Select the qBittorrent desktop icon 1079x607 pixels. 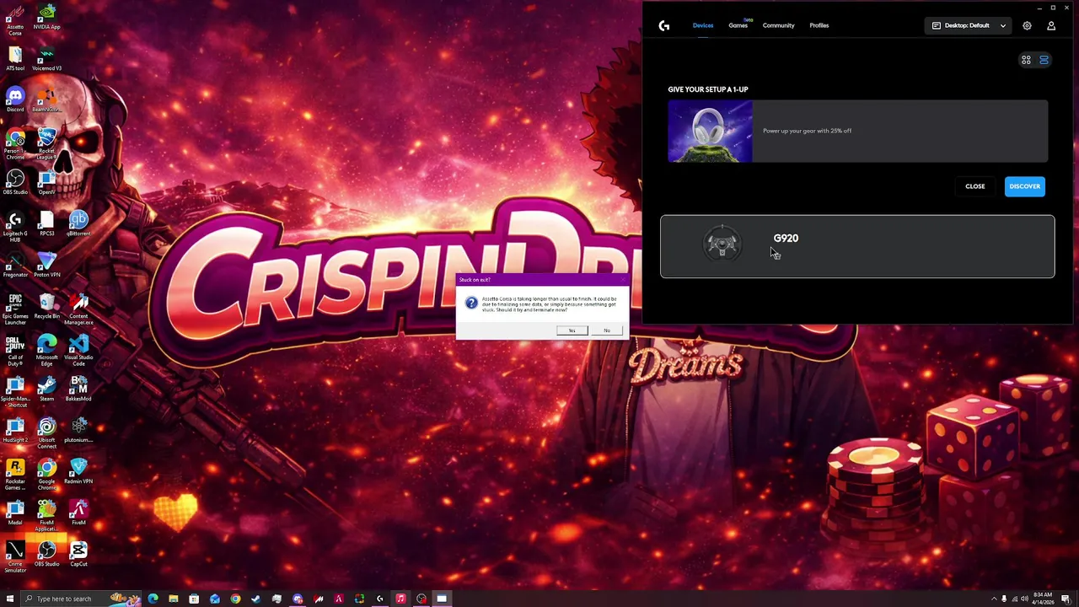78,223
